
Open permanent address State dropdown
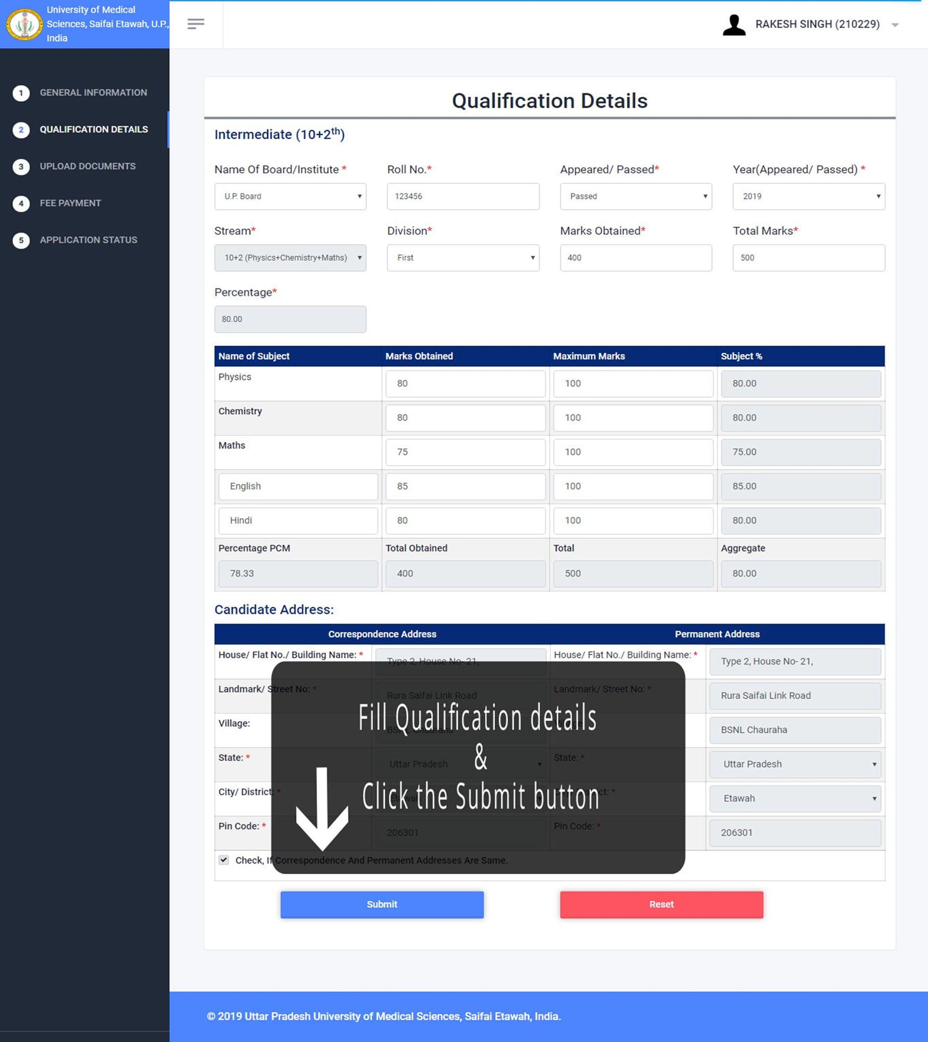[795, 764]
